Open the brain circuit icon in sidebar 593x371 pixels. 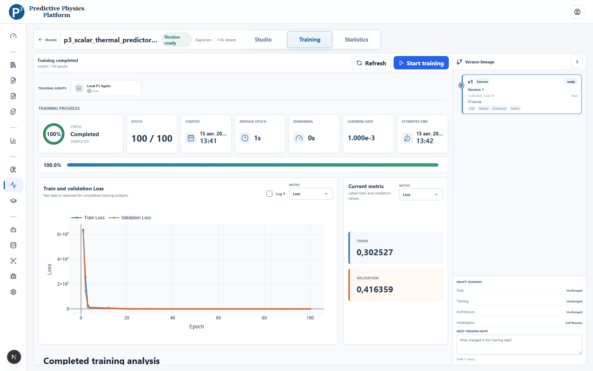(x=13, y=170)
